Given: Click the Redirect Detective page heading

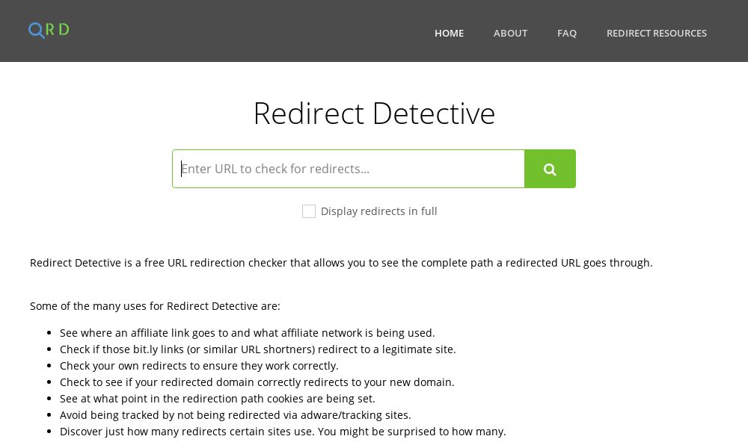Looking at the screenshot, I should 374,113.
